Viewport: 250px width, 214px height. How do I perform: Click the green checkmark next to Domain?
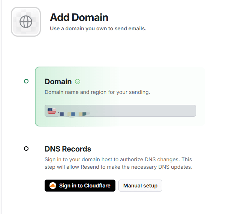(78, 82)
